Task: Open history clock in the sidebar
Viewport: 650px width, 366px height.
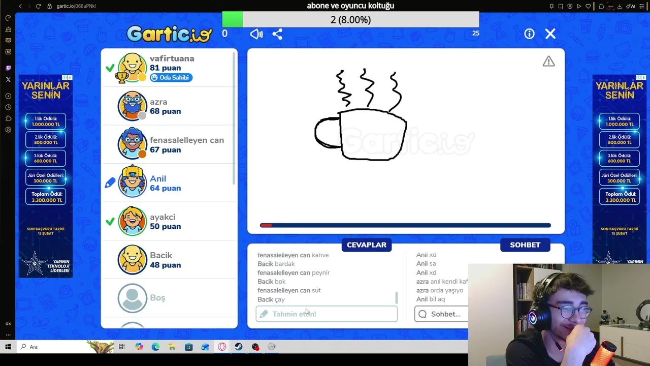Action: (x=8, y=107)
